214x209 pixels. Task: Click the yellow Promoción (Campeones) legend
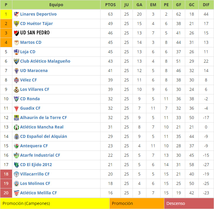coord(55,203)
